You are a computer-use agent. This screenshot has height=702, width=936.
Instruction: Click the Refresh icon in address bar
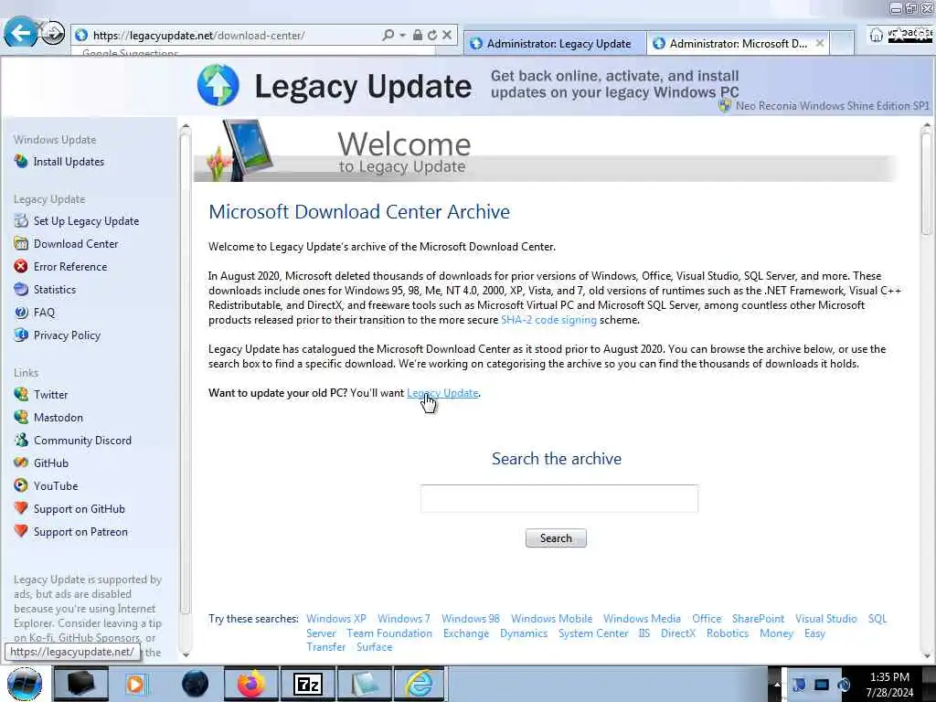(x=431, y=36)
